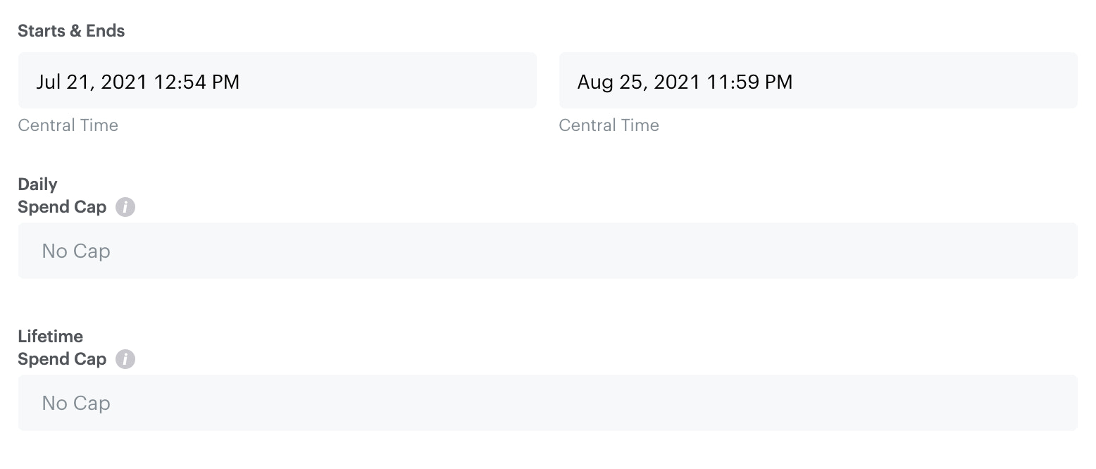Click the word "Ends" in the heading
This screenshot has height=469, width=1096.
[106, 31]
